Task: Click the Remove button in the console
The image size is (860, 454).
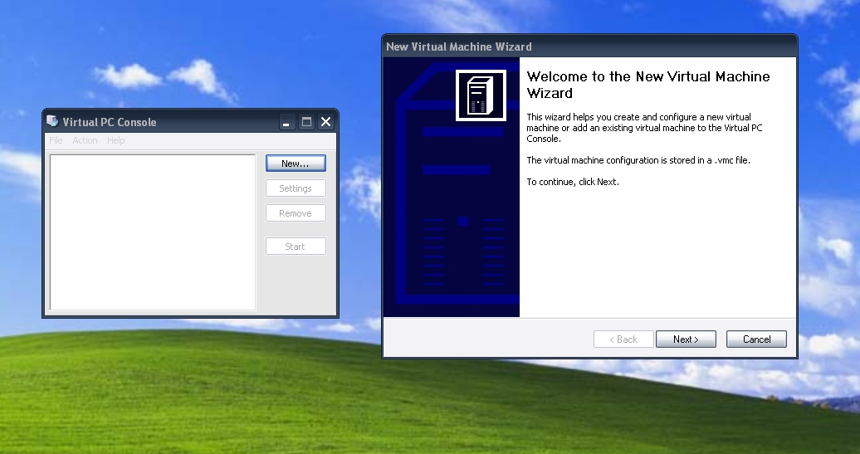Action: [x=296, y=213]
